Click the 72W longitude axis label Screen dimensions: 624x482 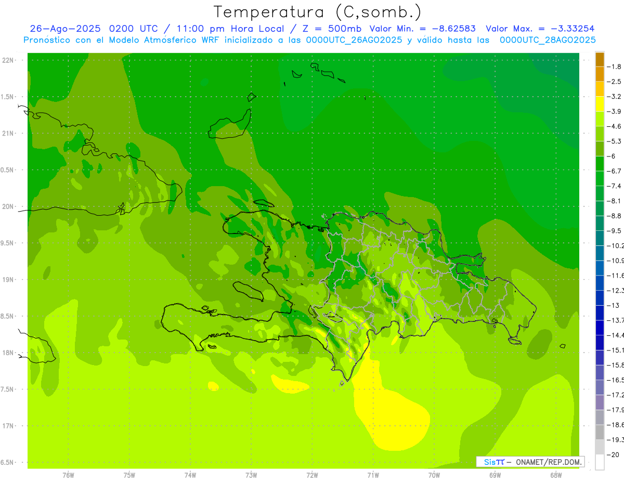click(x=312, y=475)
